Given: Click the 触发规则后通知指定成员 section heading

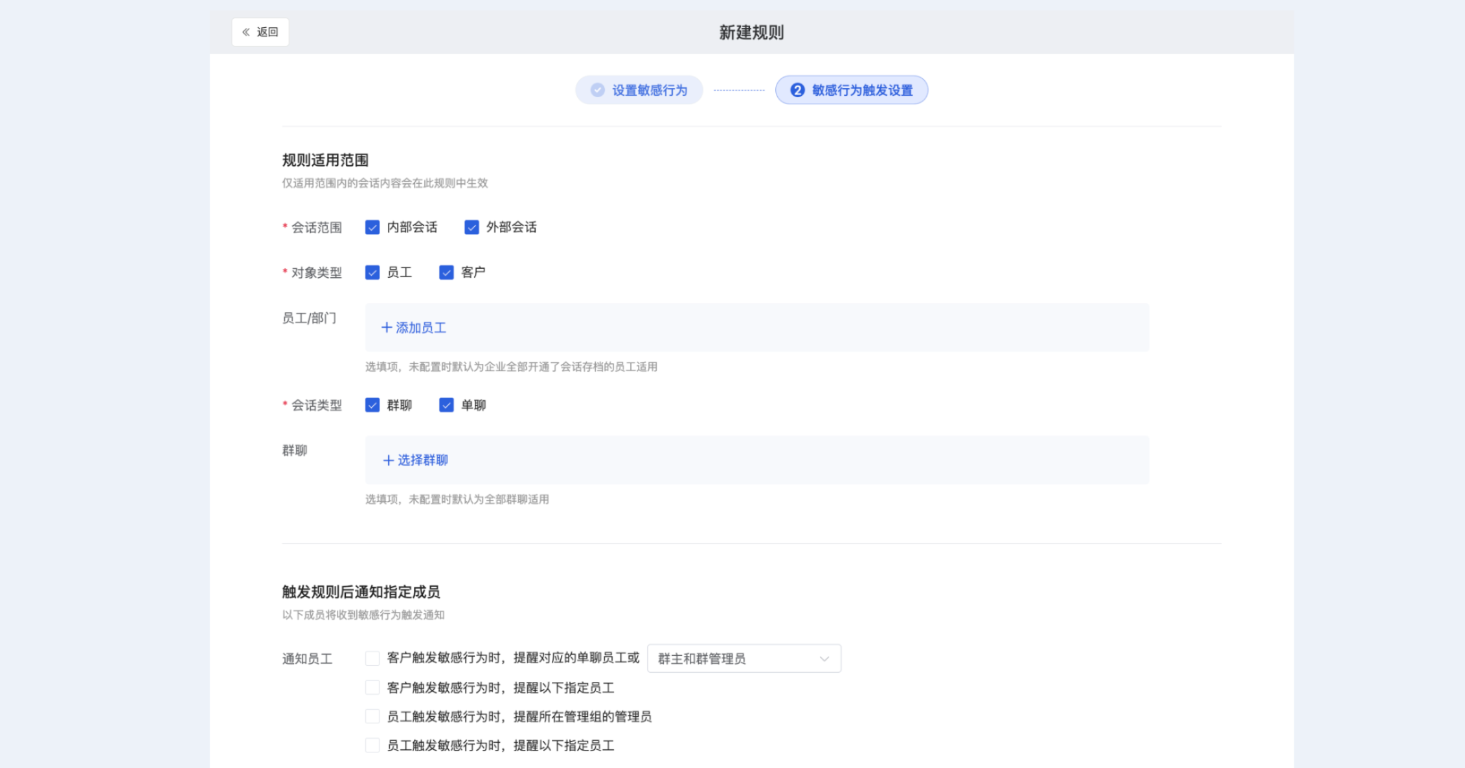Looking at the screenshot, I should pos(361,592).
